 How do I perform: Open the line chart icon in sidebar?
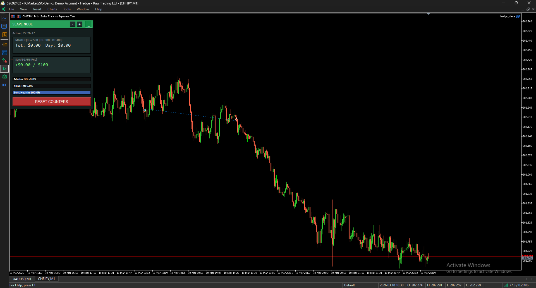pyautogui.click(x=4, y=19)
